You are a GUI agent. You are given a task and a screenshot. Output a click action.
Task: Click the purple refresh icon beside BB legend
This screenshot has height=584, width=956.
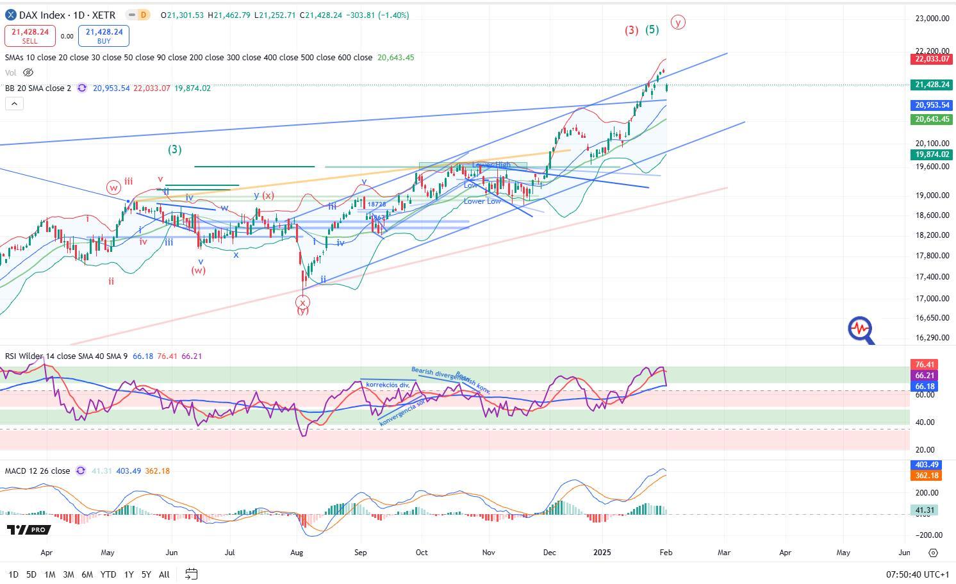[x=82, y=88]
